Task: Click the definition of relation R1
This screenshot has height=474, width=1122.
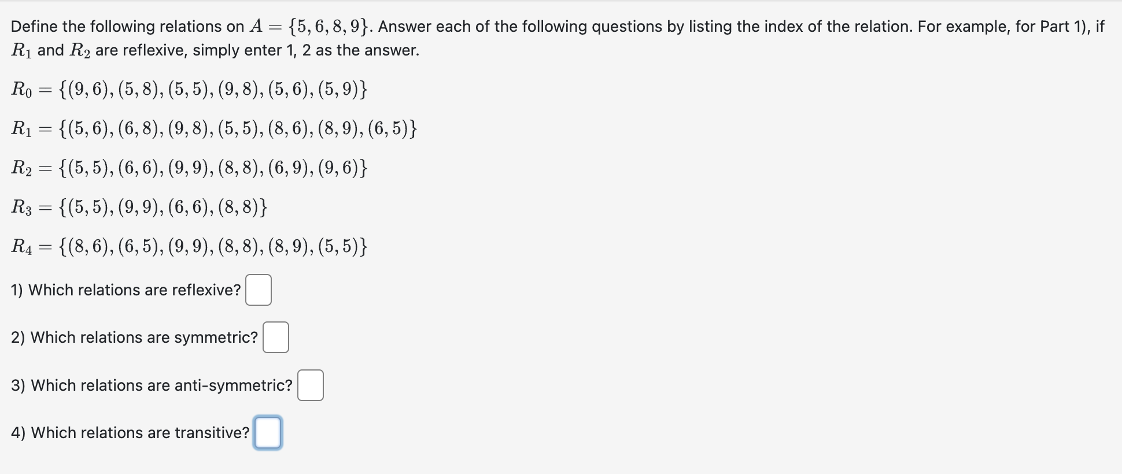Action: [214, 129]
